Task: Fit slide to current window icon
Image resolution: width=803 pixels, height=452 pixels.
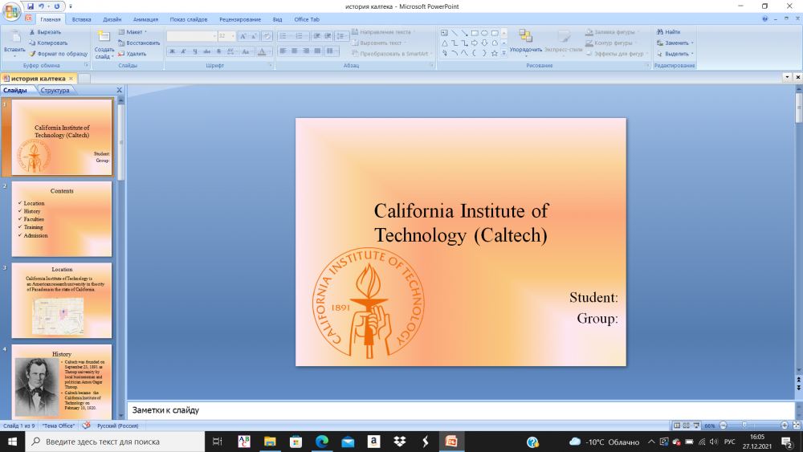Action: point(797,426)
